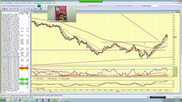Screen dimensions: 182x102
Task: Click the pause playback icon in top toolbar
Action: [x=96, y=6]
